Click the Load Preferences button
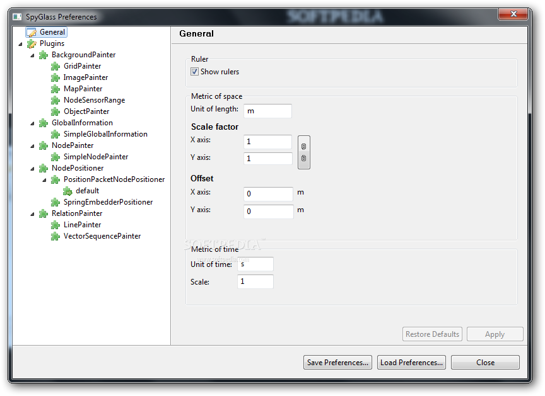 [411, 363]
